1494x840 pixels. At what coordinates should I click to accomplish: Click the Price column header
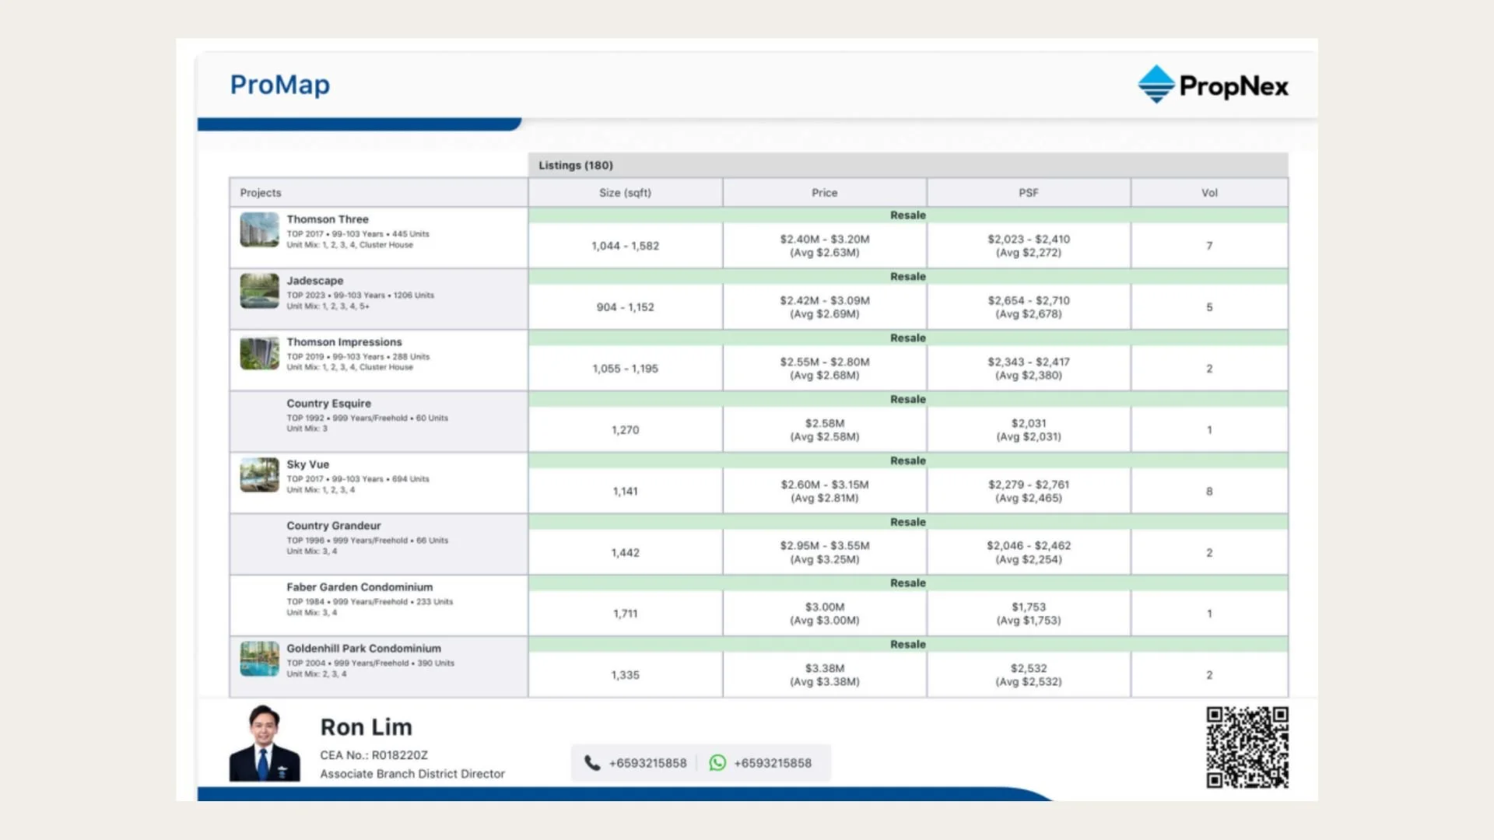[x=824, y=193]
